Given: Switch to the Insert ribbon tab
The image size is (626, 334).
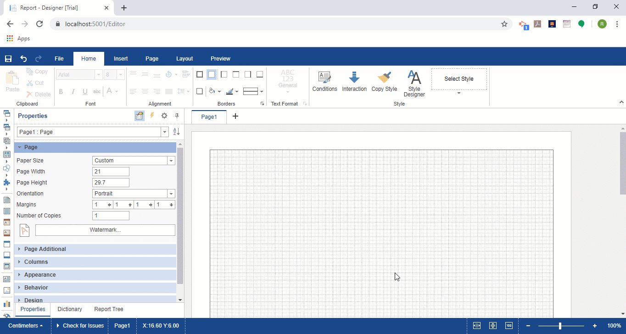Looking at the screenshot, I should coord(121,59).
